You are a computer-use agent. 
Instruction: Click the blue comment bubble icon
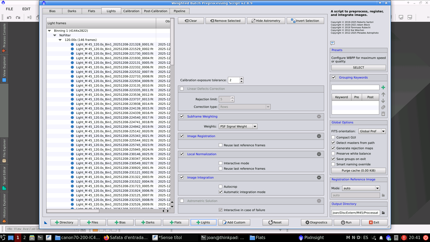coord(332,43)
